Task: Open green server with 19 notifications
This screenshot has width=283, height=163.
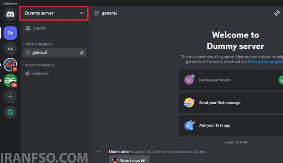Action: tap(10, 80)
